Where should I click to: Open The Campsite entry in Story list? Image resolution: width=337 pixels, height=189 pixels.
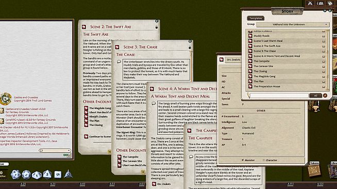261,61
